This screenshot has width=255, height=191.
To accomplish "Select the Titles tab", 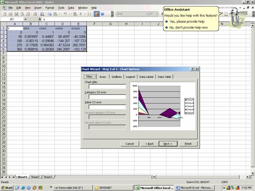I will 89,77.
